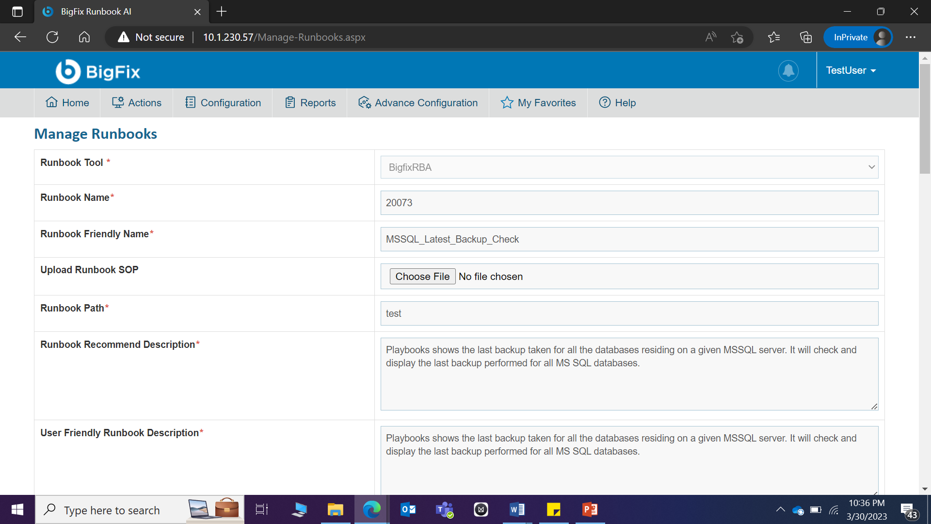This screenshot has height=524, width=931.
Task: Click the Configuration menu icon
Action: [191, 102]
